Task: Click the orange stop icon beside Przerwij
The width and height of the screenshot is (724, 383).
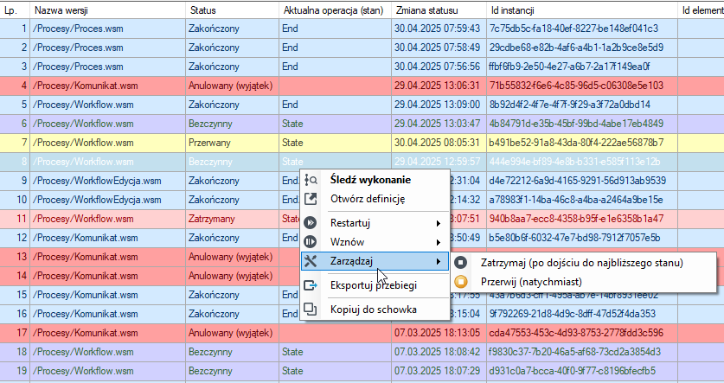Action: pyautogui.click(x=460, y=282)
